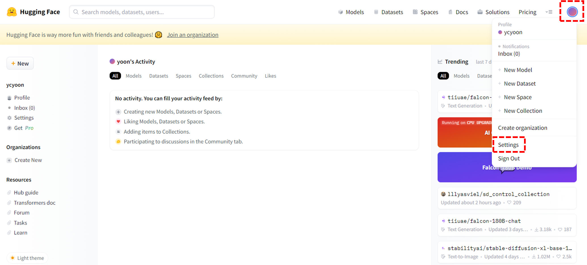Click the Docs icon in navbar
This screenshot has width=587, height=265.
coord(450,12)
